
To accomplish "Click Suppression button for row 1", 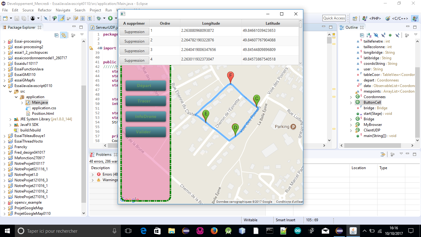I will point(134,32).
